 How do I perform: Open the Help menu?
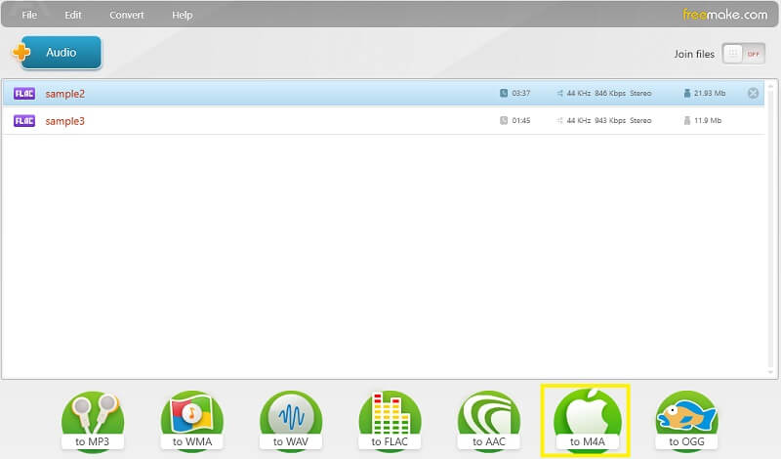click(x=183, y=15)
